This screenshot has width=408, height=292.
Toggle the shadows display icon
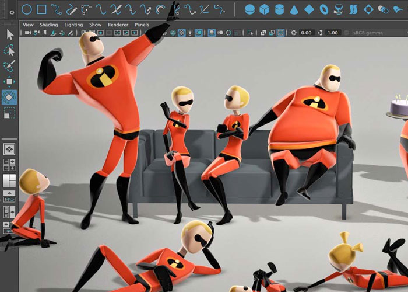pos(199,33)
